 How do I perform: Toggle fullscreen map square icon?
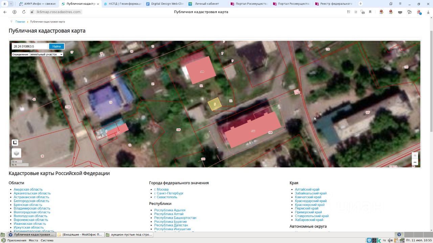tap(15, 142)
